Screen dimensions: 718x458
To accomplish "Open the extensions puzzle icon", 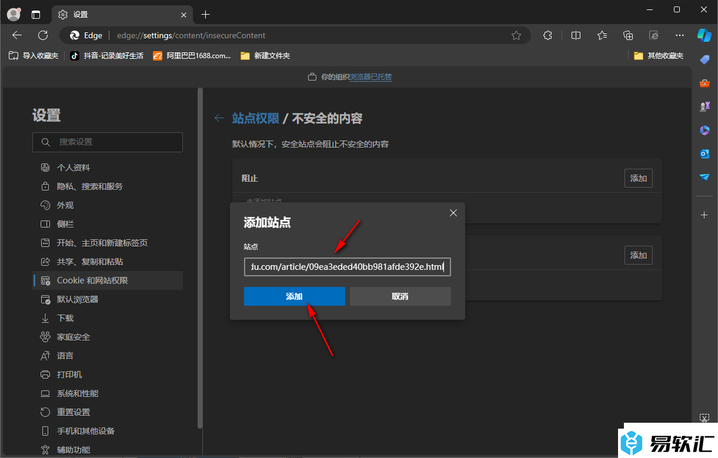I will (x=547, y=35).
